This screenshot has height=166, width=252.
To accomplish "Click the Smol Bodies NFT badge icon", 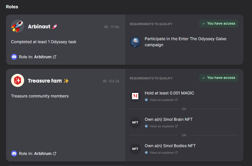I will tap(135, 149).
